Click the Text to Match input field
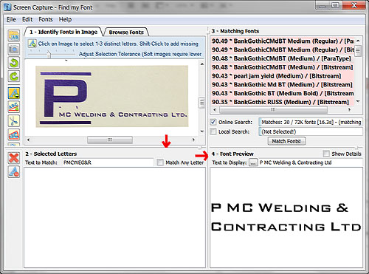 coord(108,162)
